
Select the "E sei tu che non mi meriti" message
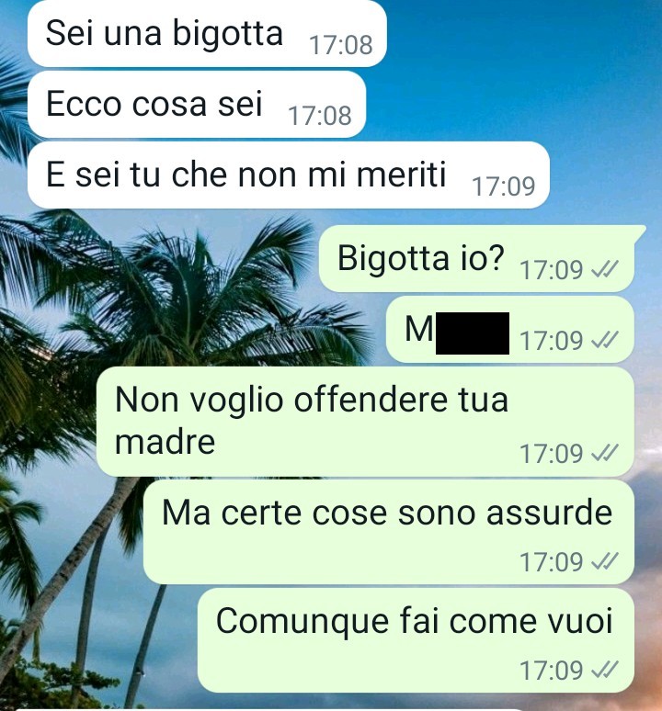pyautogui.click(x=288, y=175)
